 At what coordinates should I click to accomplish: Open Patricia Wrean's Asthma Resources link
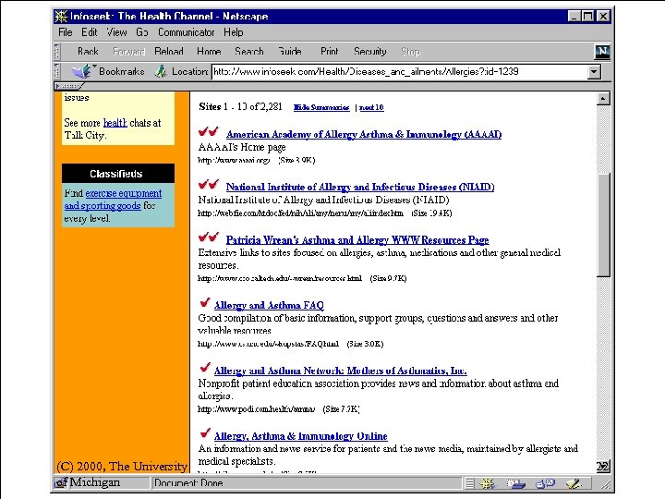click(x=357, y=240)
